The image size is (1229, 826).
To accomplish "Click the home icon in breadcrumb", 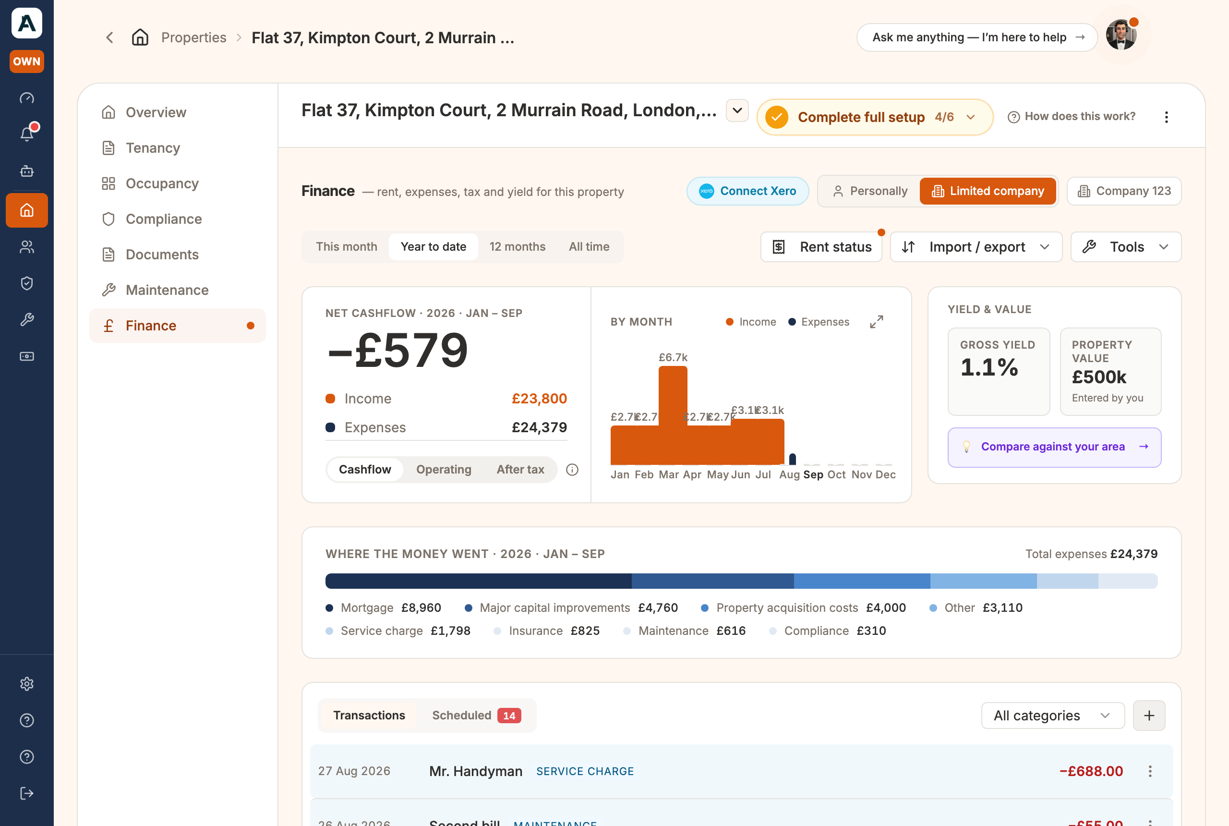I will pyautogui.click(x=140, y=37).
